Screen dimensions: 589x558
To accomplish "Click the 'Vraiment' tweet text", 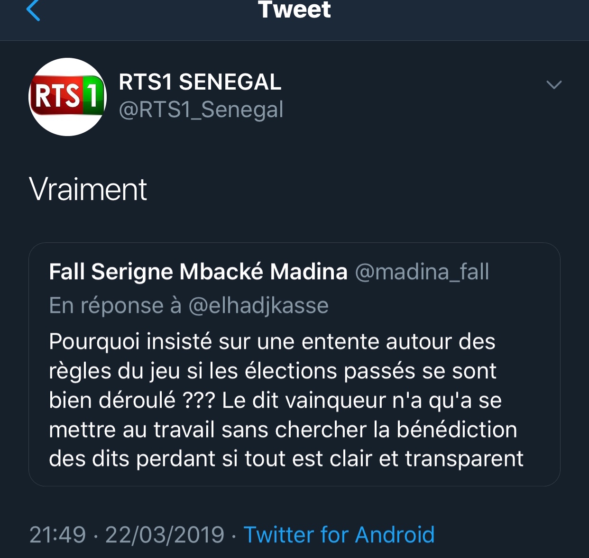I will pos(88,189).
